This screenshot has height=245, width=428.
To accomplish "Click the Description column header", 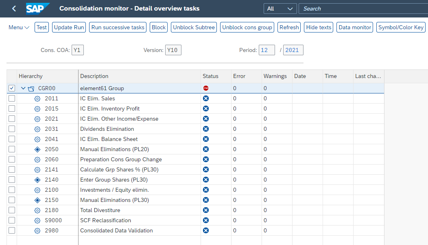I will (94, 76).
